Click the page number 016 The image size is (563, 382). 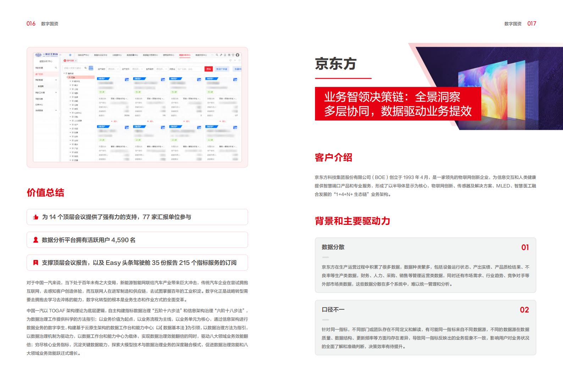(x=31, y=23)
